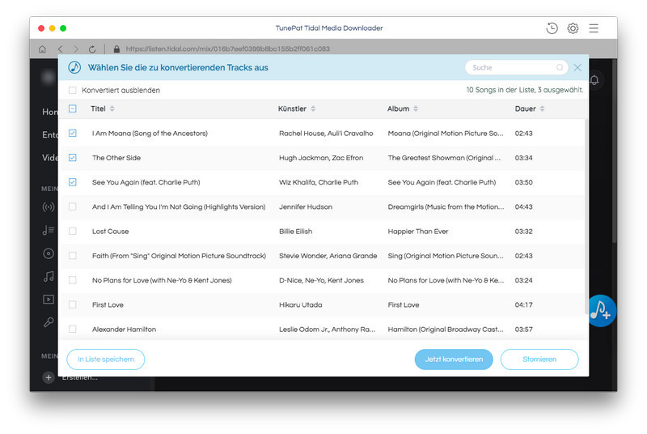Click the Lost Cause title text

tap(111, 232)
